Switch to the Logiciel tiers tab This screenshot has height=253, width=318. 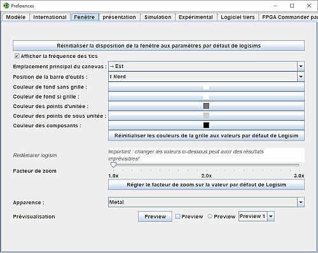tap(238, 17)
